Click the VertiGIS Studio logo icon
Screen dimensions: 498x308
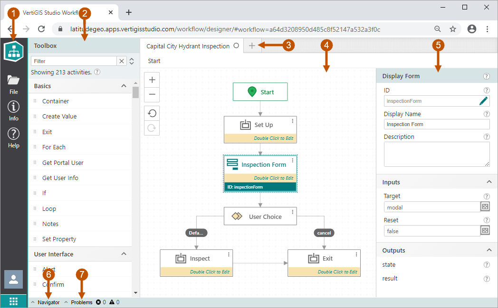tap(13, 51)
